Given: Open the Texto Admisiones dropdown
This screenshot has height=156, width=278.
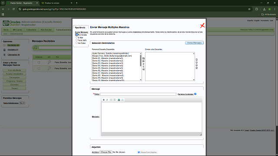Looking at the screenshot, I should pyautogui.click(x=22, y=103).
